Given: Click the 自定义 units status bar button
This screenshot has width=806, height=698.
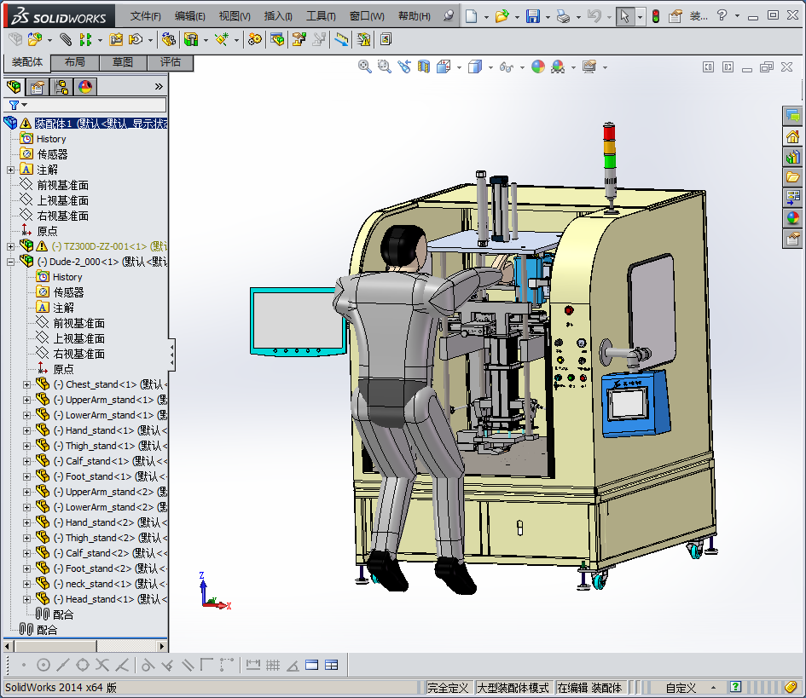Looking at the screenshot, I should (681, 688).
